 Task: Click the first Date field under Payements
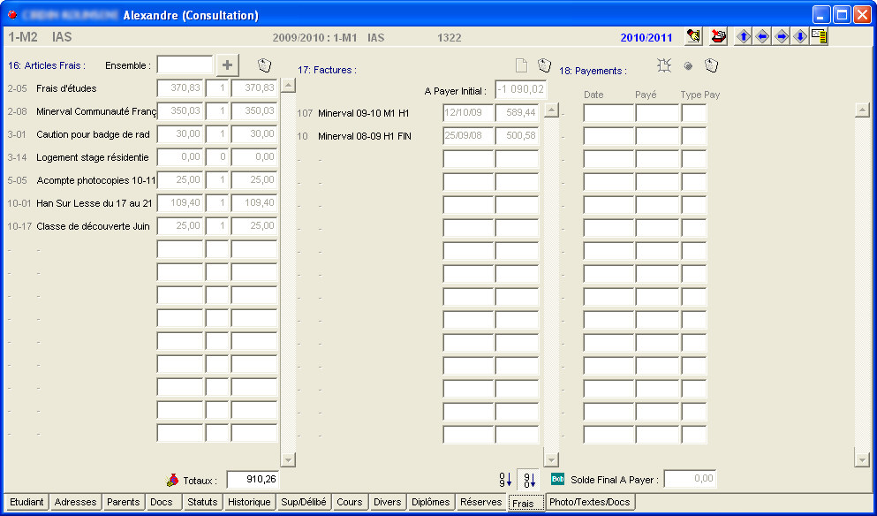[x=609, y=113]
